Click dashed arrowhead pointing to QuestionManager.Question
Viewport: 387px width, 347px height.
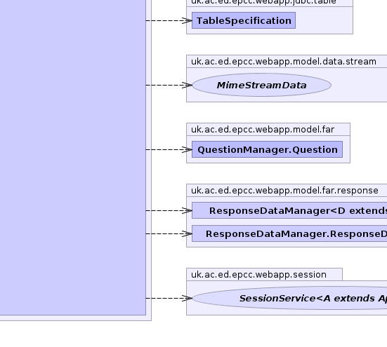[187, 149]
